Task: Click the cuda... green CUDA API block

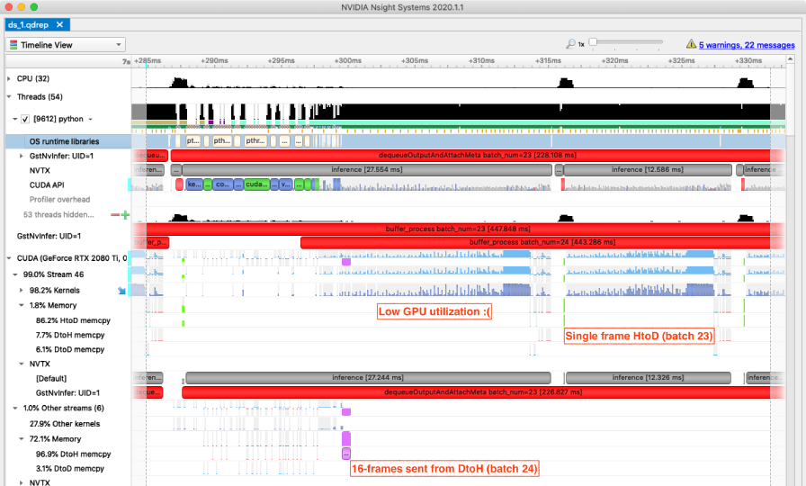Action: (256, 184)
